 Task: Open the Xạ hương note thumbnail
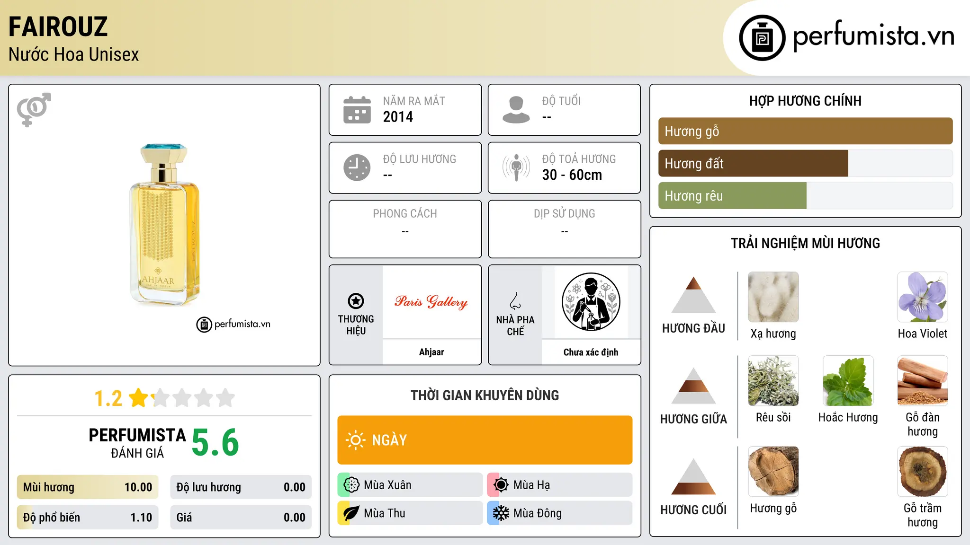(773, 297)
